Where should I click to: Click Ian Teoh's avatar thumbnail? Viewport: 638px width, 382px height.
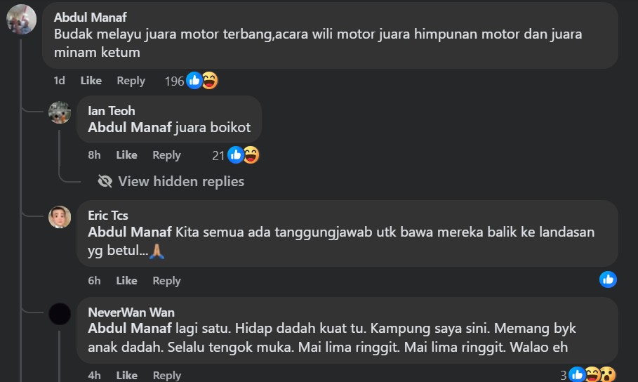click(x=60, y=112)
